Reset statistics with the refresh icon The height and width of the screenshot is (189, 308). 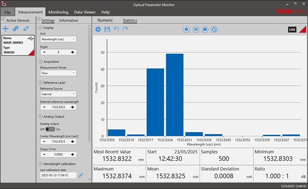[214, 29]
